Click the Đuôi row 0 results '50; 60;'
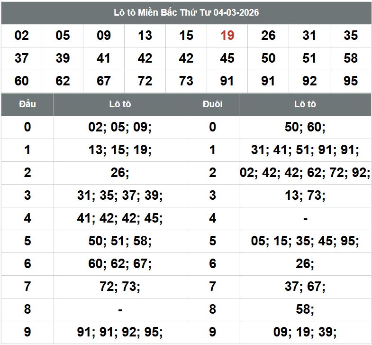Screen dimensions: 372x345 [305, 127]
